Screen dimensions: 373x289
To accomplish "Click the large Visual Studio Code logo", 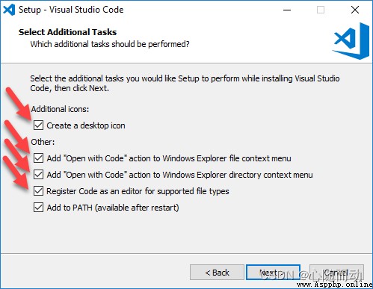I will coord(351,41).
